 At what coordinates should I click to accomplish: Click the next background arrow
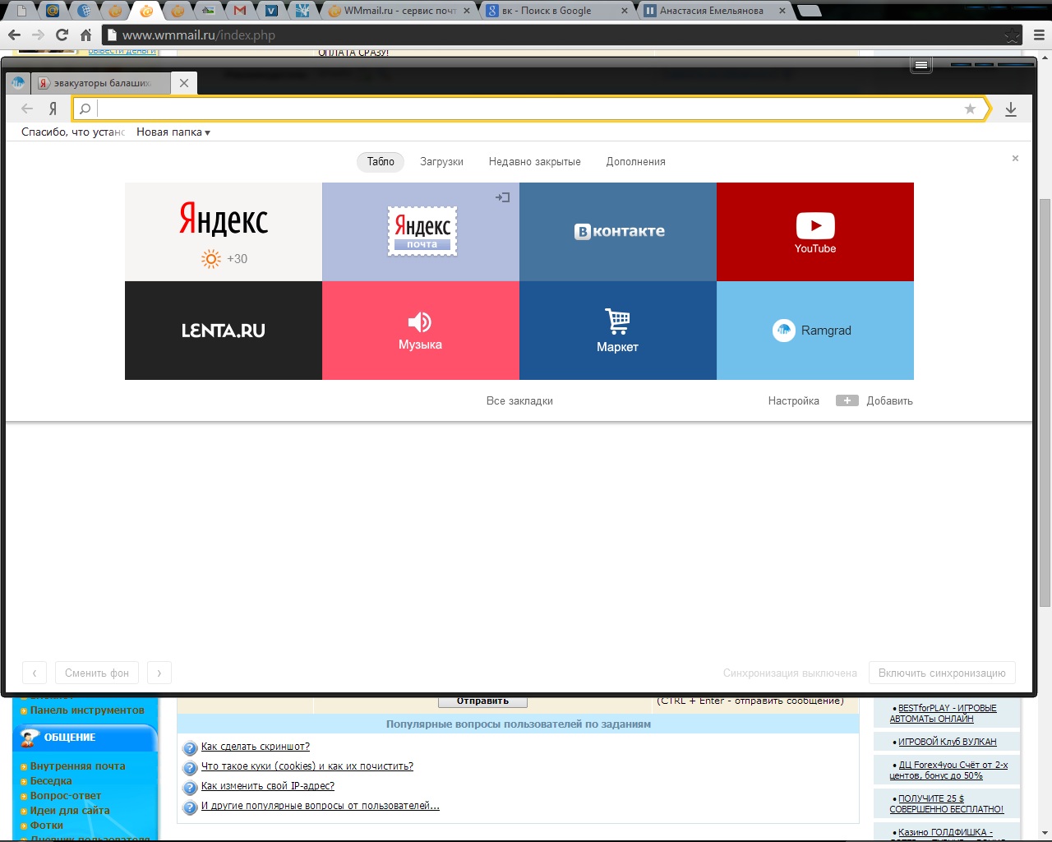click(159, 673)
